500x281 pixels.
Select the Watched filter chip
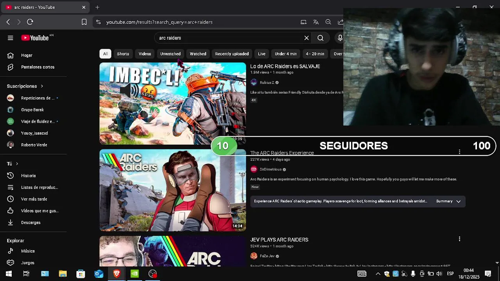tap(198, 54)
